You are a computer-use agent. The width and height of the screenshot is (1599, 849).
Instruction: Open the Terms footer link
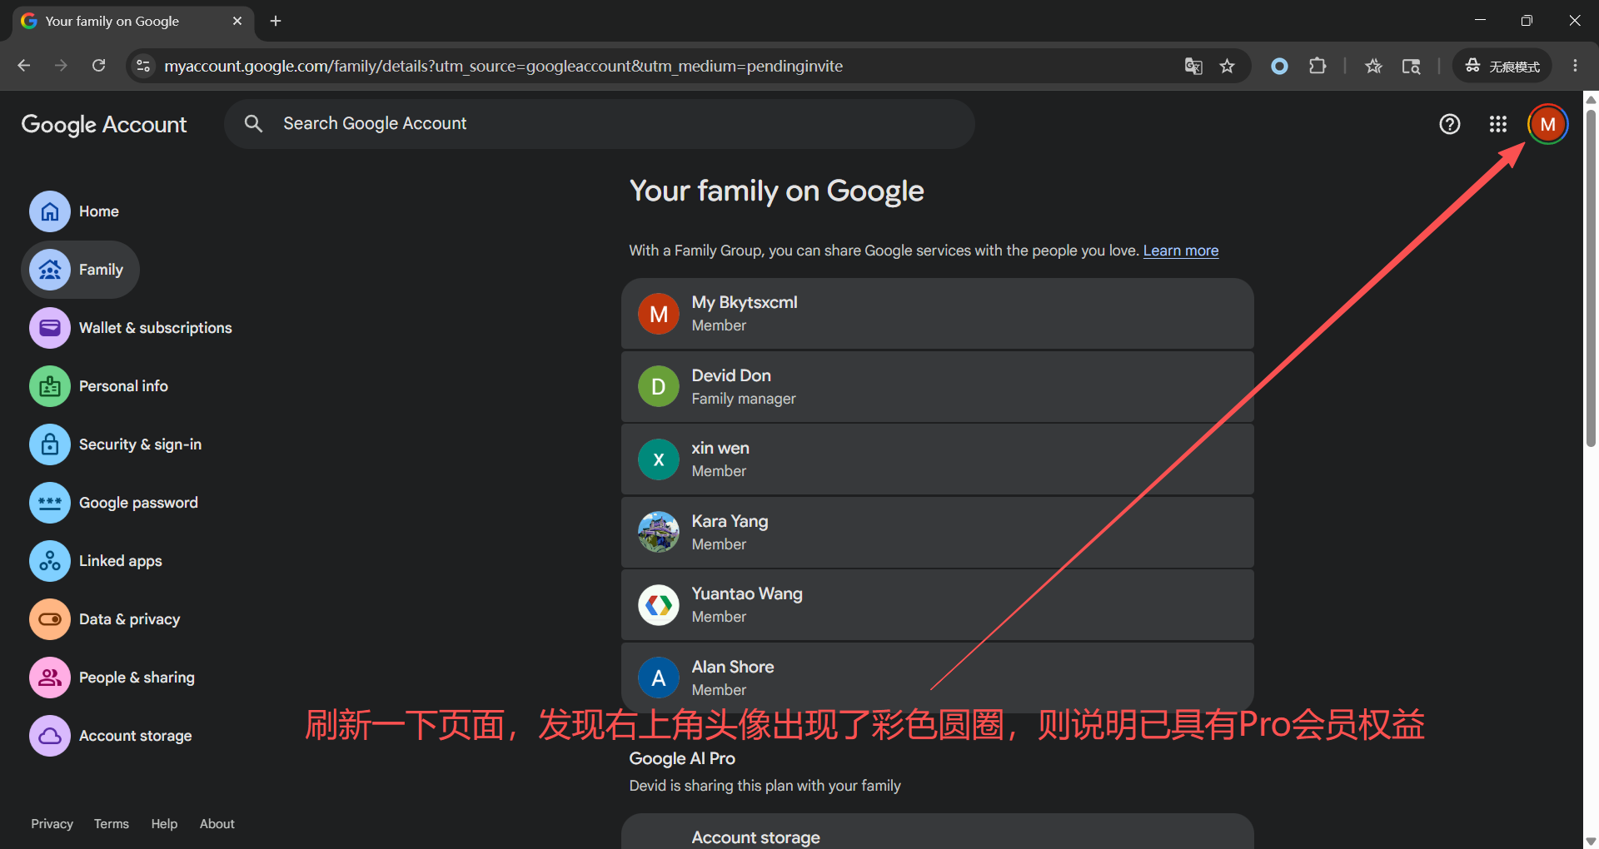coord(112,823)
